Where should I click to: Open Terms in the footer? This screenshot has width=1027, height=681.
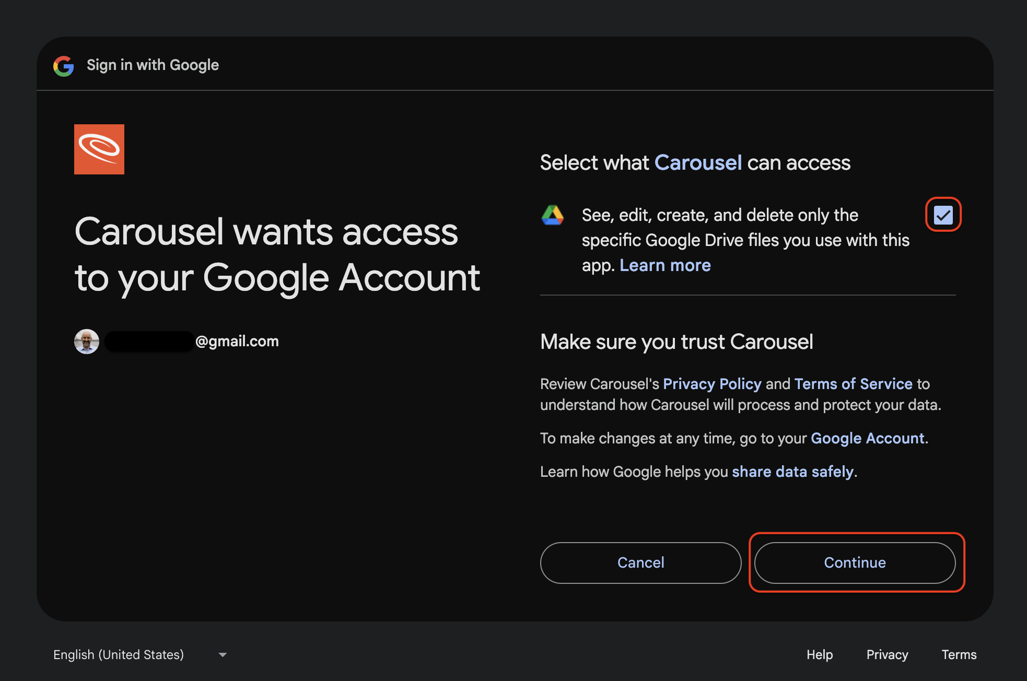959,655
